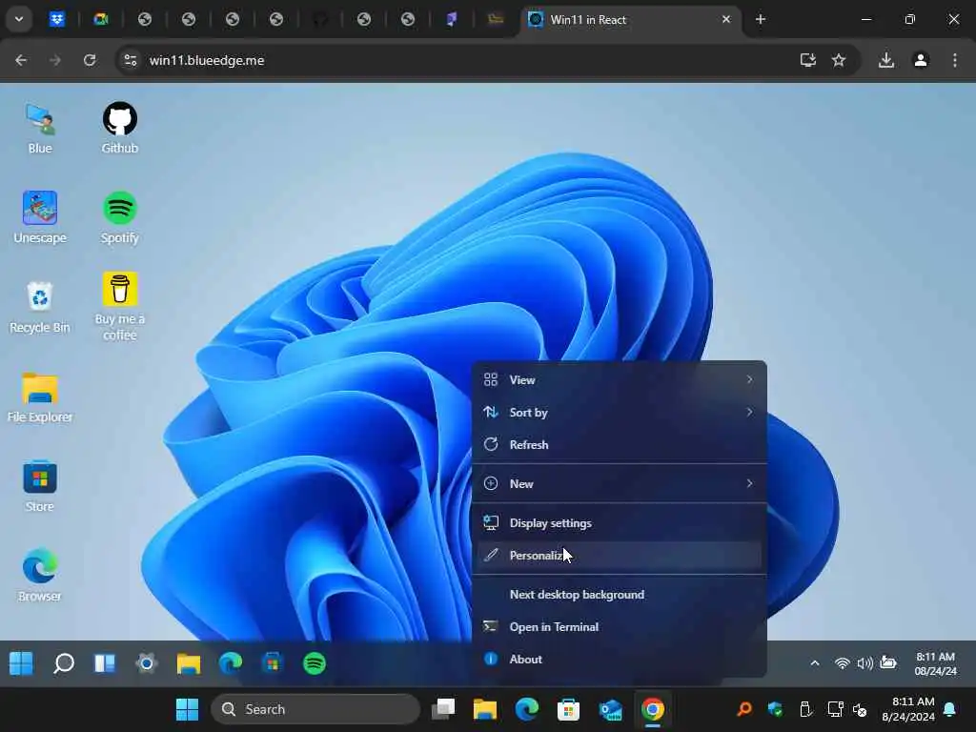Open the host Windows Start button
976x732 pixels.
click(187, 709)
